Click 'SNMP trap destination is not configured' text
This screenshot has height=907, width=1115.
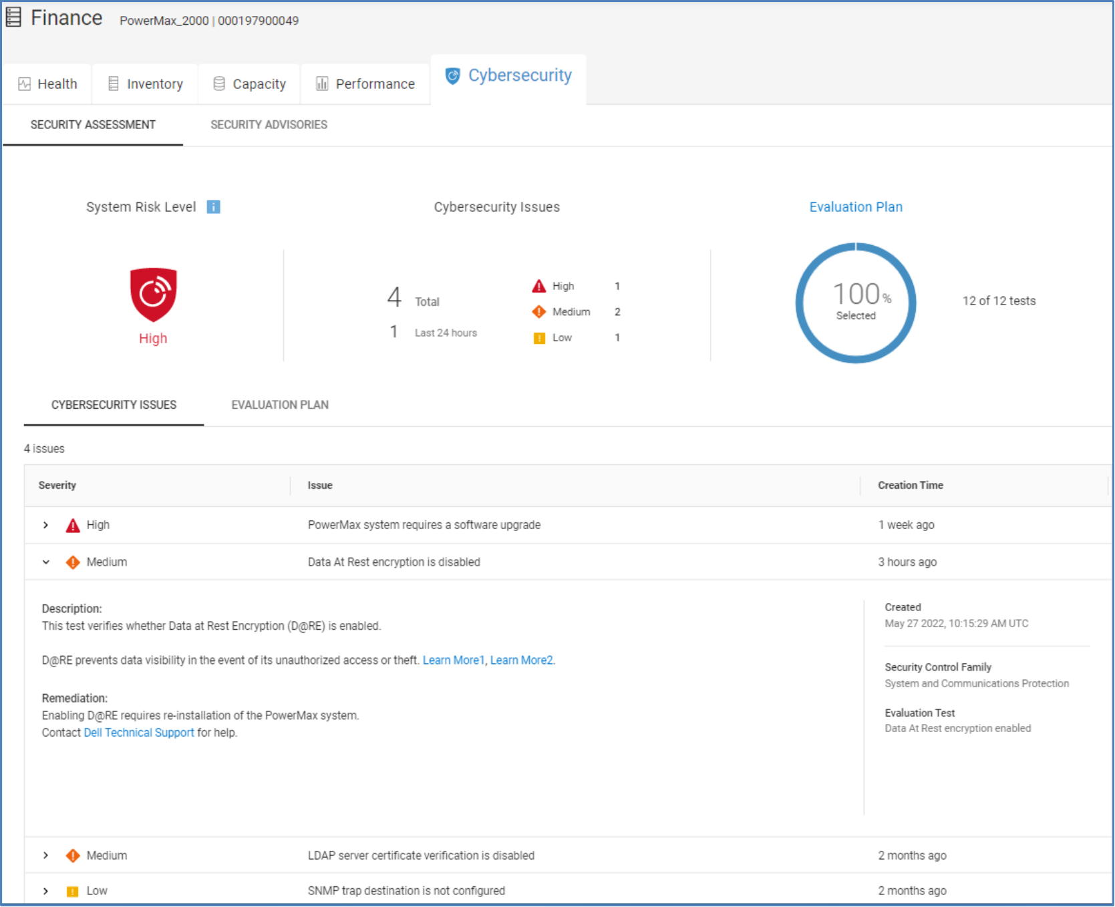coord(406,892)
